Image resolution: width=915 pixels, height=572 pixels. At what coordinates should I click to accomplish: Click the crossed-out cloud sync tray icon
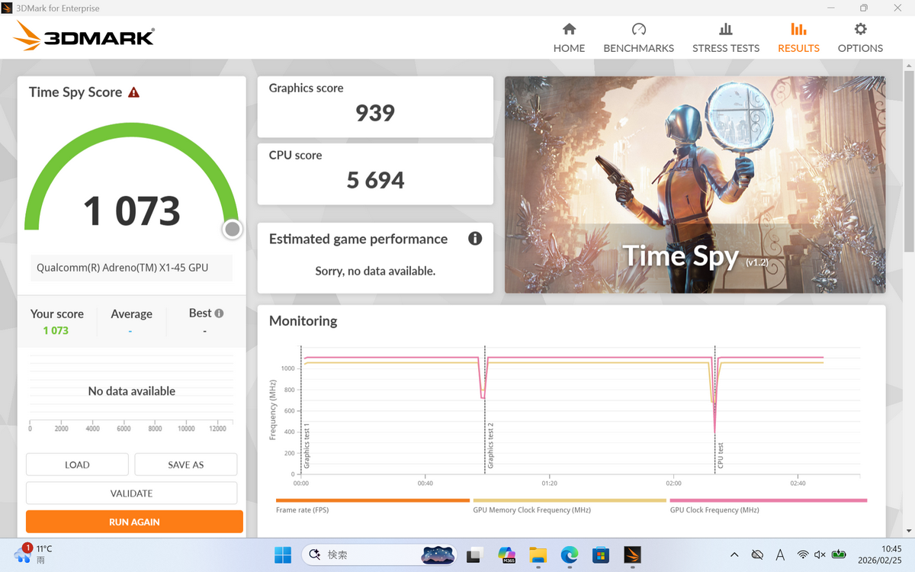[x=757, y=554]
